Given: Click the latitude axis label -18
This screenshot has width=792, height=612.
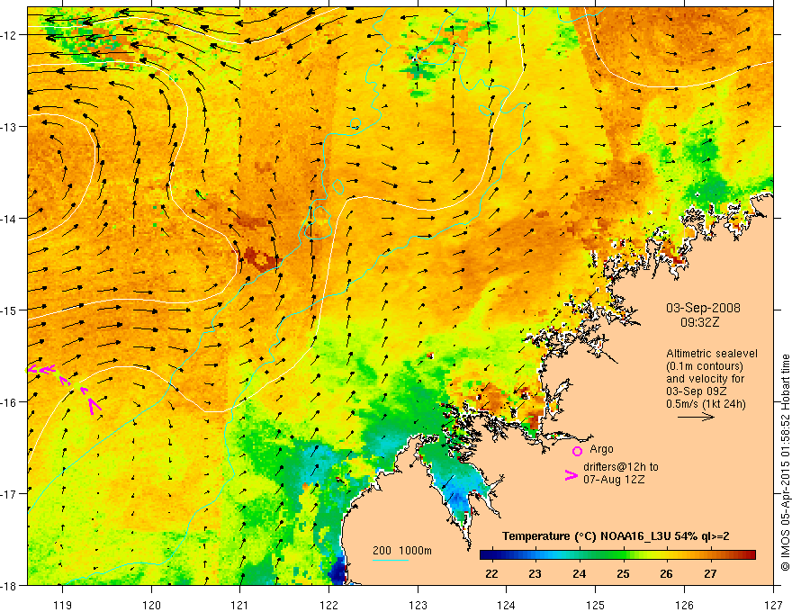Looking at the screenshot, I should click(9, 585).
